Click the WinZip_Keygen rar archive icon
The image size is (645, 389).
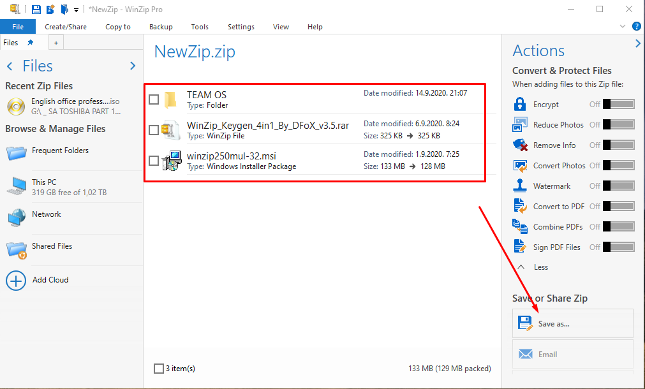point(170,130)
